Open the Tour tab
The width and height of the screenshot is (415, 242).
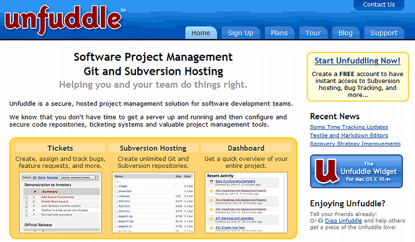tap(313, 33)
